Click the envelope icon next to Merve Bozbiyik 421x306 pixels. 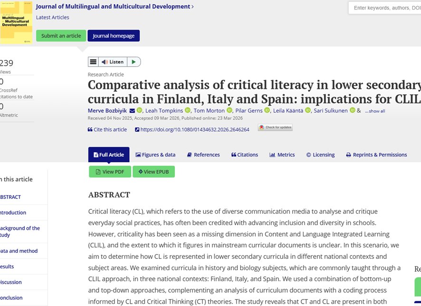point(132,111)
